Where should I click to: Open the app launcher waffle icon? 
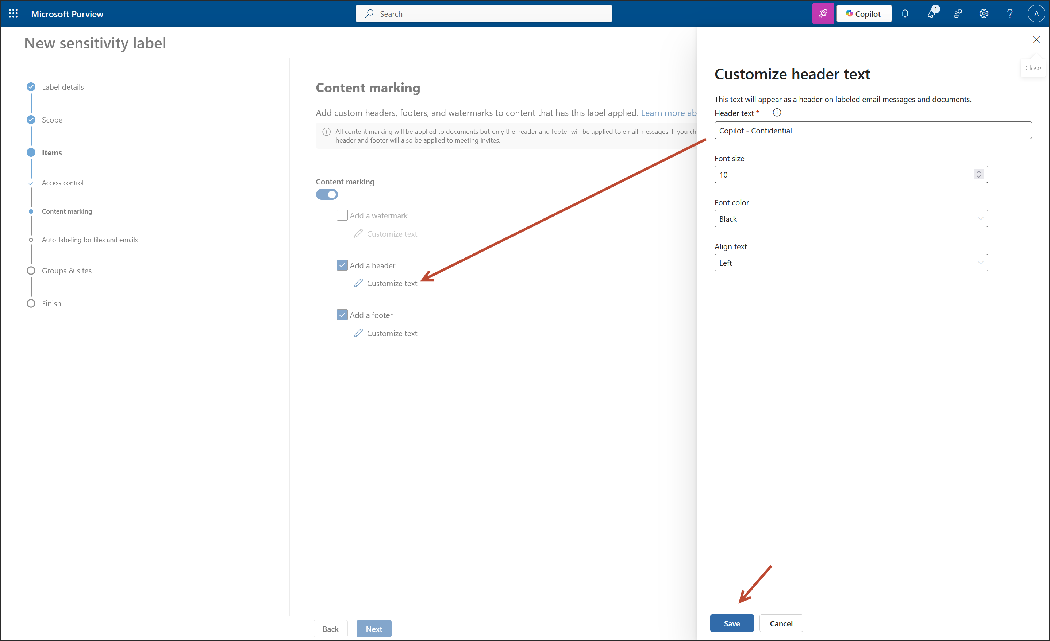(13, 13)
